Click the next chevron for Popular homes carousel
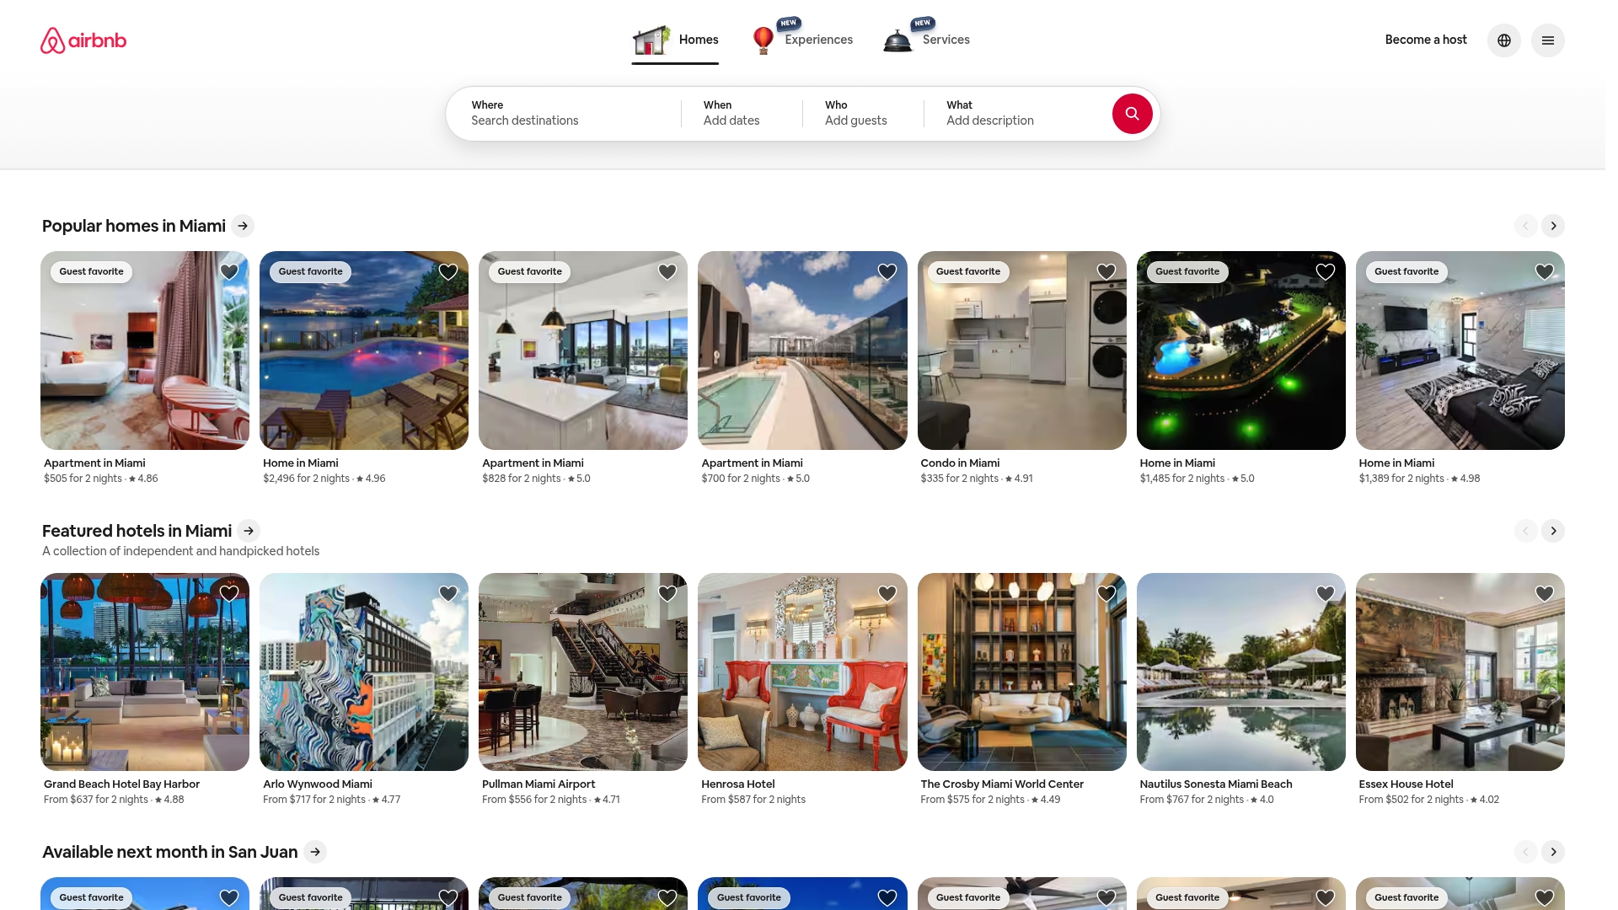This screenshot has height=910, width=1618. click(x=1553, y=226)
